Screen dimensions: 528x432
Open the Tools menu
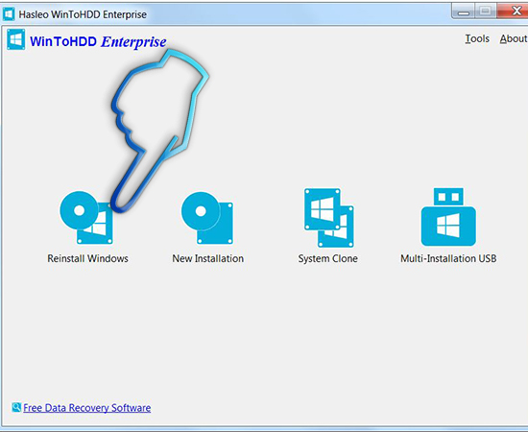coord(477,38)
